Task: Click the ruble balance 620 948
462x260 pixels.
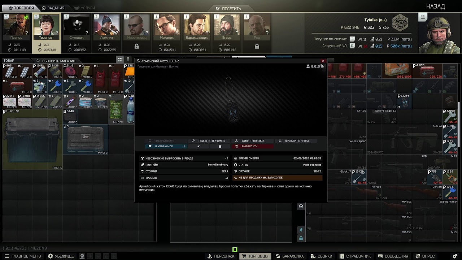Action: (350, 27)
